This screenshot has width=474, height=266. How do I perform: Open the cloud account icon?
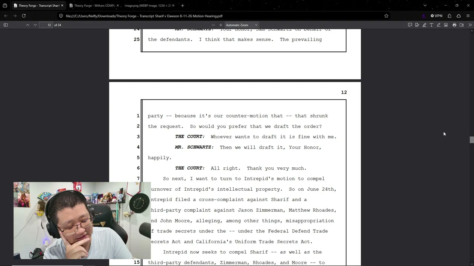click(458, 16)
